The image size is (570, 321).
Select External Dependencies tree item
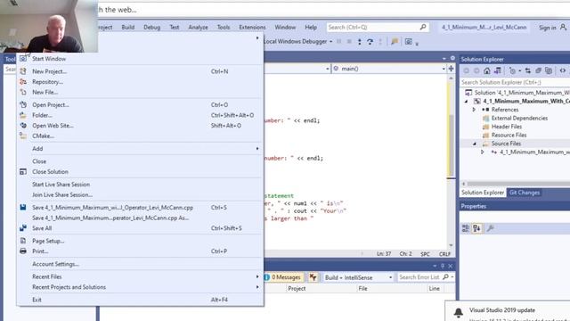pyautogui.click(x=519, y=119)
